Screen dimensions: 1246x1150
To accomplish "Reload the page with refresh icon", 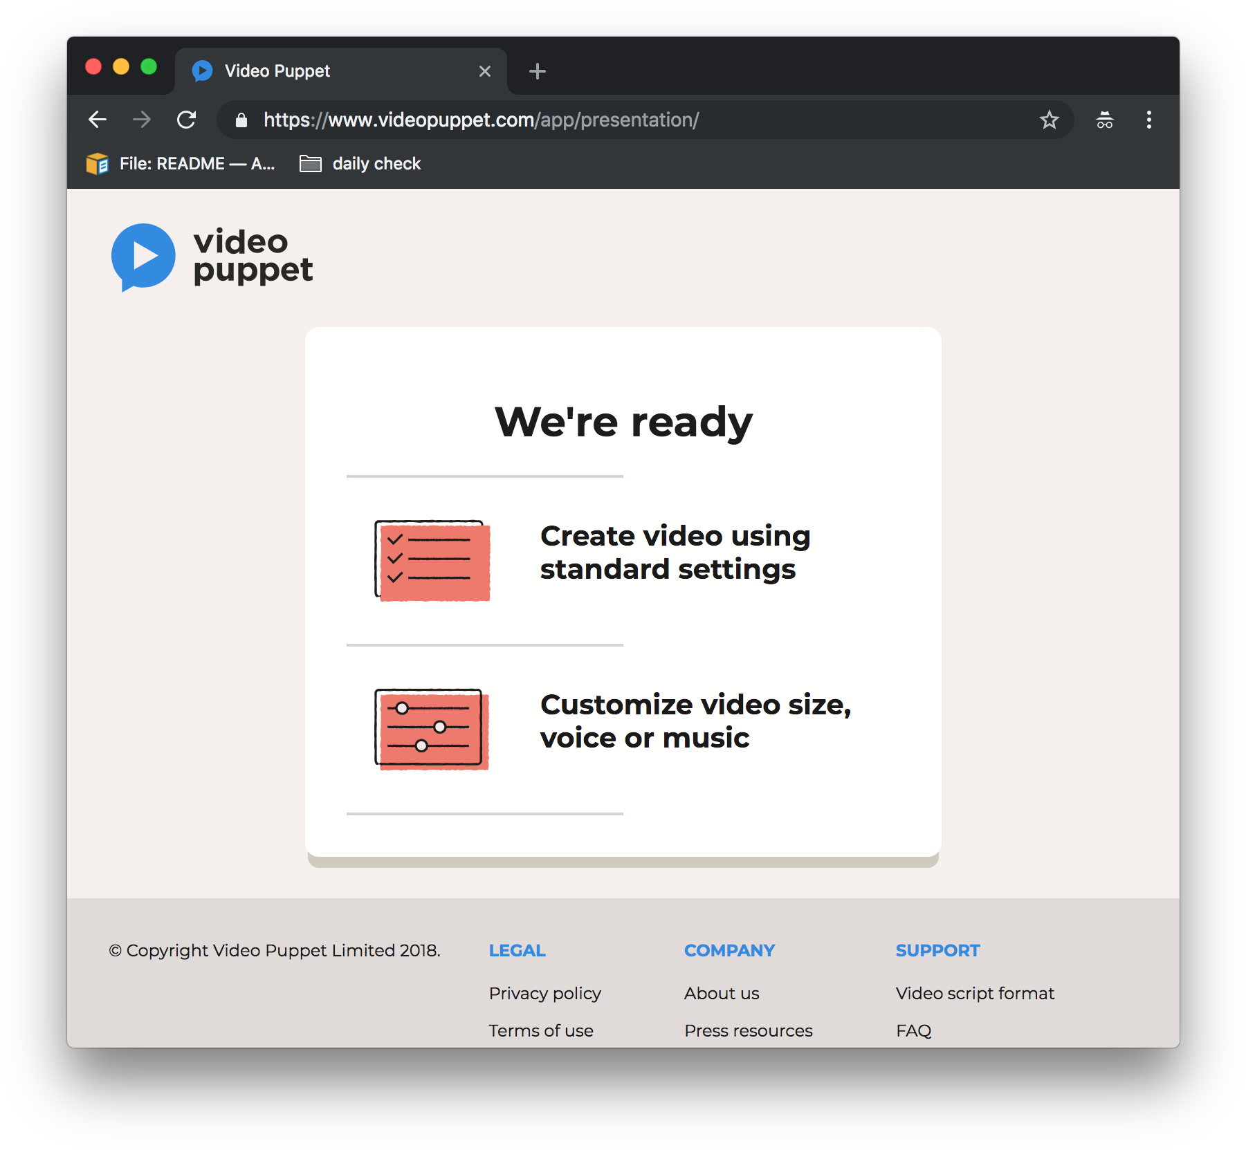I will 186,120.
